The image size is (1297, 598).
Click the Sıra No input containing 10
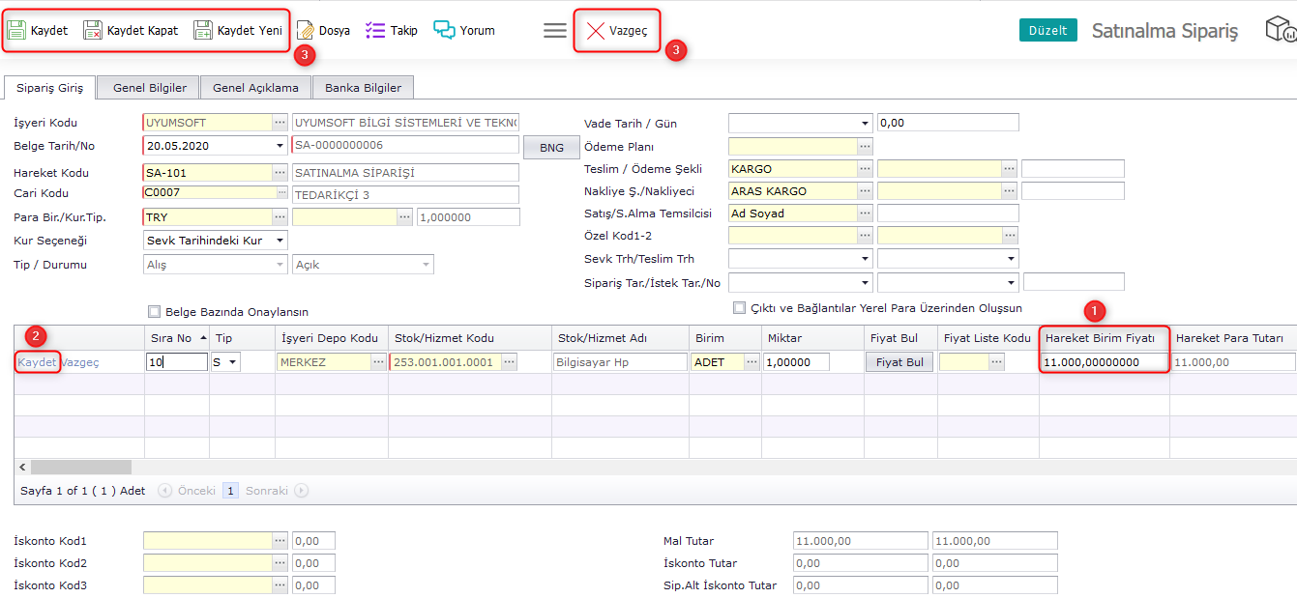[x=177, y=362]
